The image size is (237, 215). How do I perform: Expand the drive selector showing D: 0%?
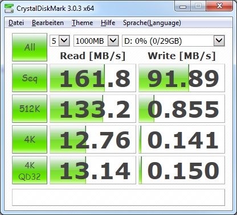pos(219,40)
